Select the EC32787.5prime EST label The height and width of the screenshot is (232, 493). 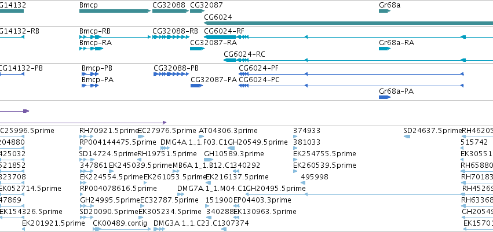170,200
